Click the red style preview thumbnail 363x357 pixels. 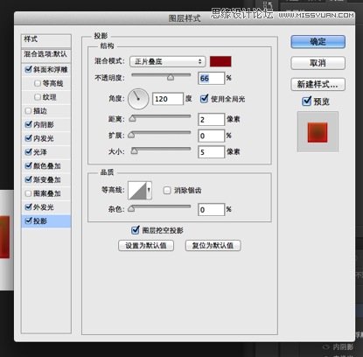(x=318, y=132)
